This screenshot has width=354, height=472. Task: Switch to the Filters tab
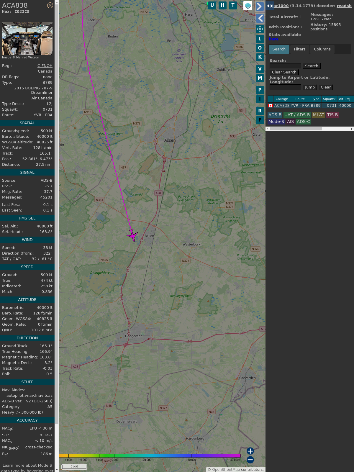300,49
